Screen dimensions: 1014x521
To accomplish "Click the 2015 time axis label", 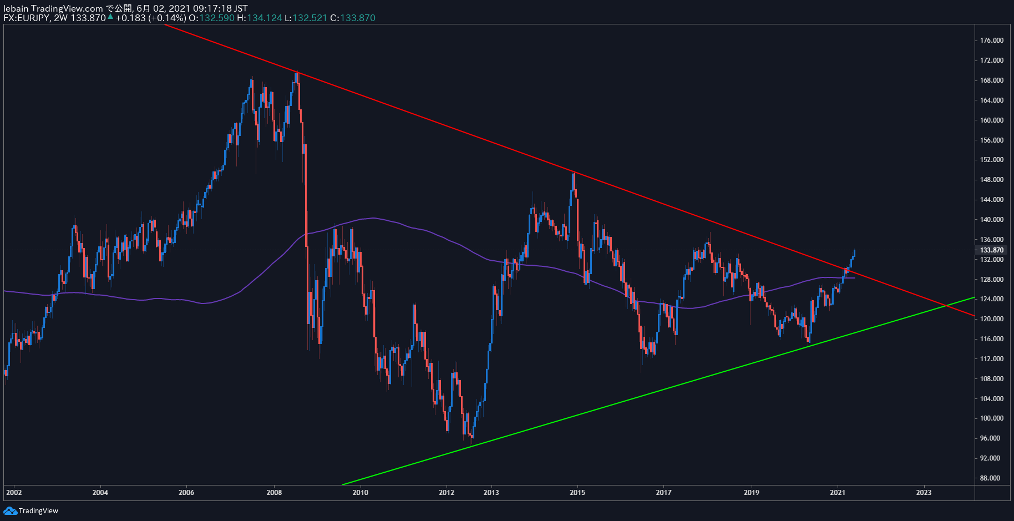I will coord(577,493).
